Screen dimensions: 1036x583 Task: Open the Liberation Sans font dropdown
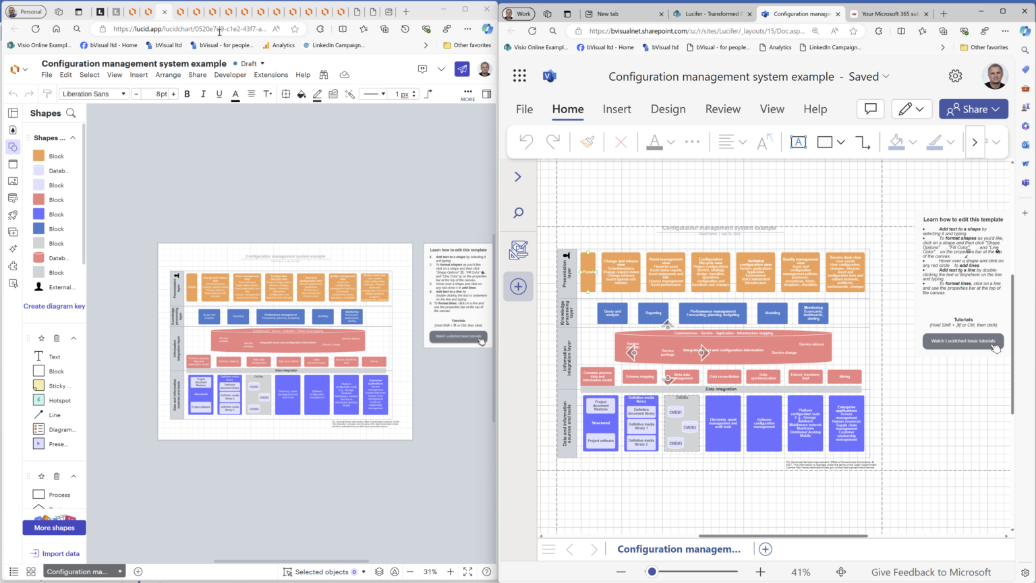point(92,94)
